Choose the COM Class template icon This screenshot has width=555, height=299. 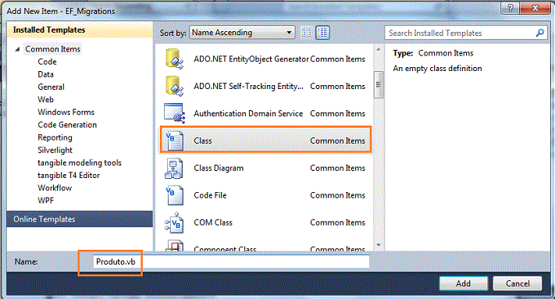pos(174,222)
